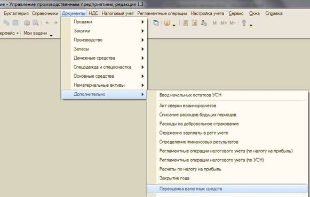Click the M+ memory button

pos(224,23)
